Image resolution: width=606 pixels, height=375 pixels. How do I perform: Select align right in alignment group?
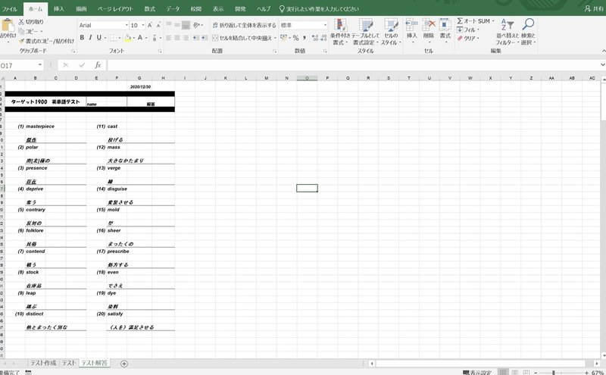(186, 38)
